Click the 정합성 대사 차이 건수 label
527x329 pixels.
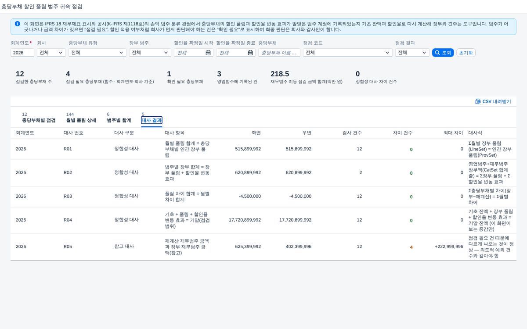pos(376,82)
